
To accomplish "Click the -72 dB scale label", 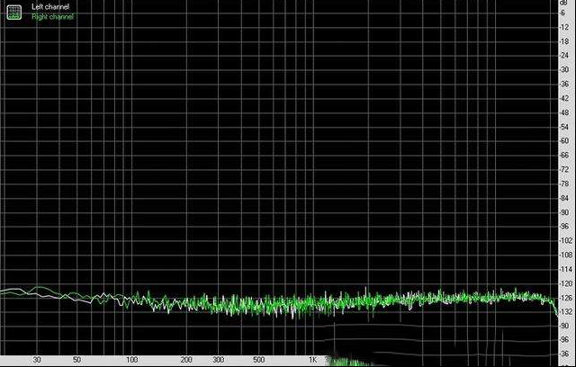I will click(564, 169).
